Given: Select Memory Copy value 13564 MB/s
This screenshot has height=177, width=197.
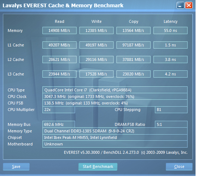Looking at the screenshot, I should (x=134, y=30).
